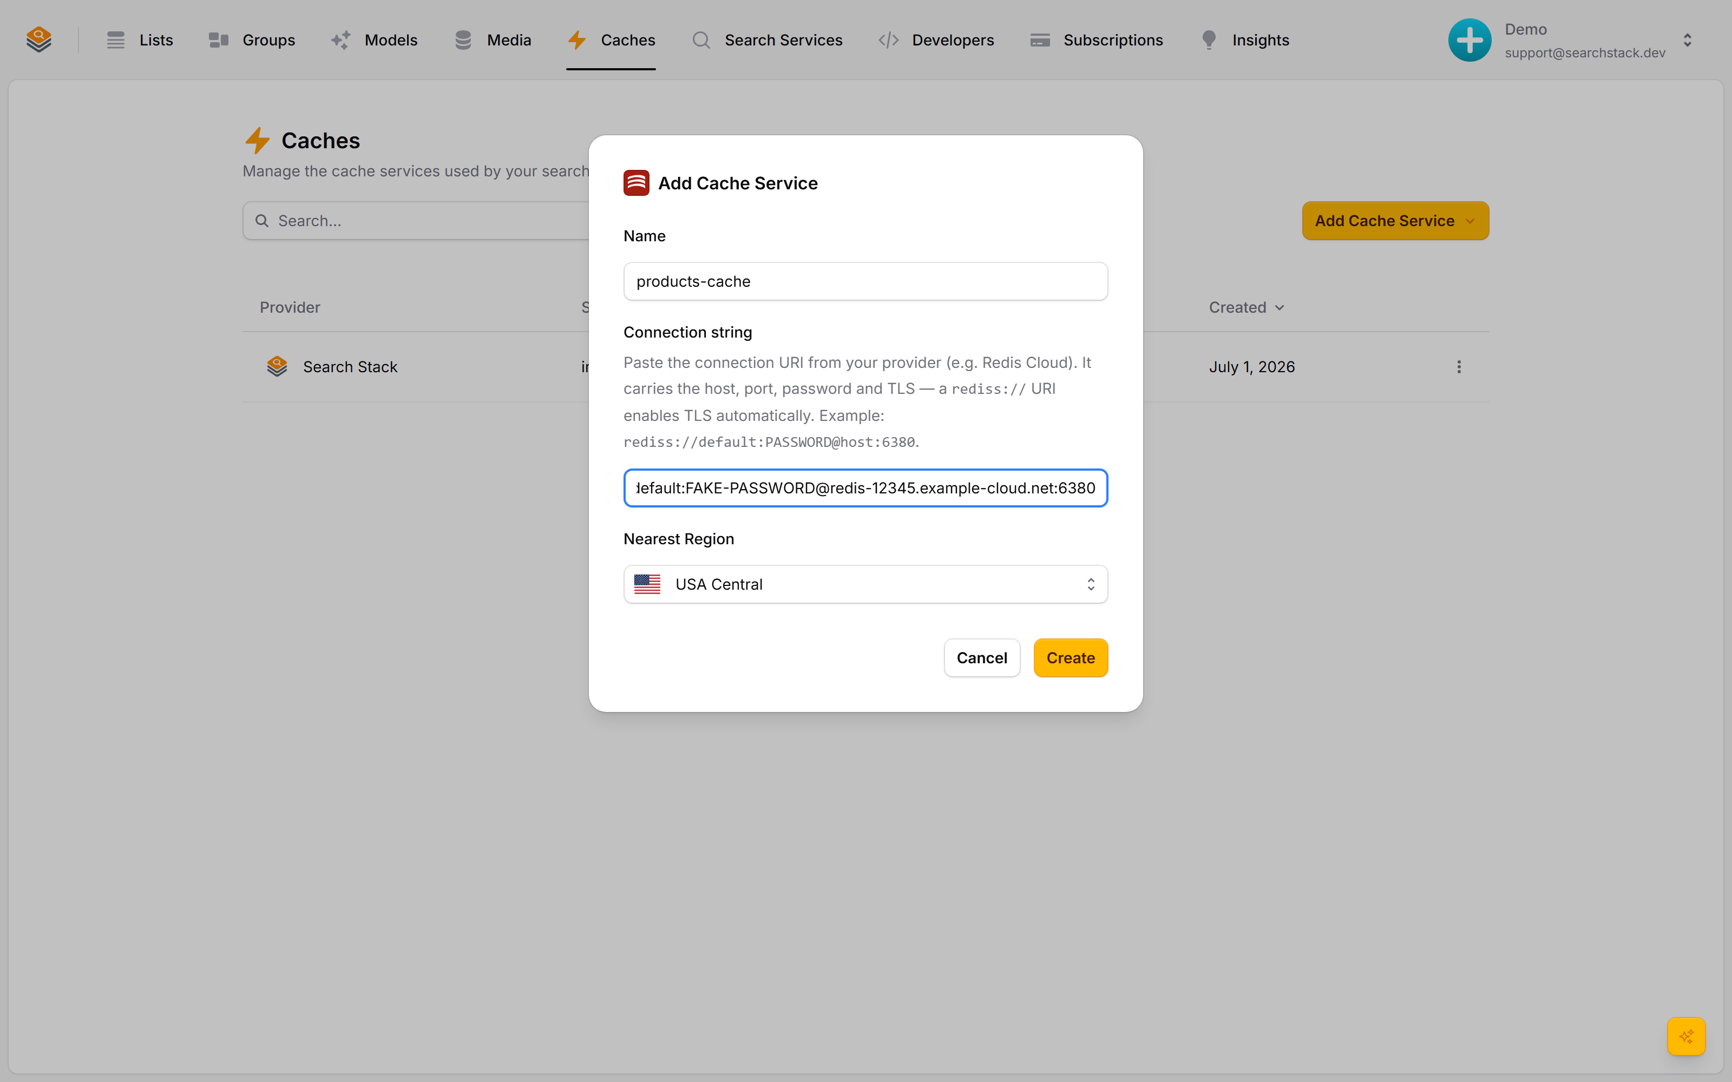1732x1082 pixels.
Task: Click the Search Stack provider row icon
Action: (x=277, y=366)
